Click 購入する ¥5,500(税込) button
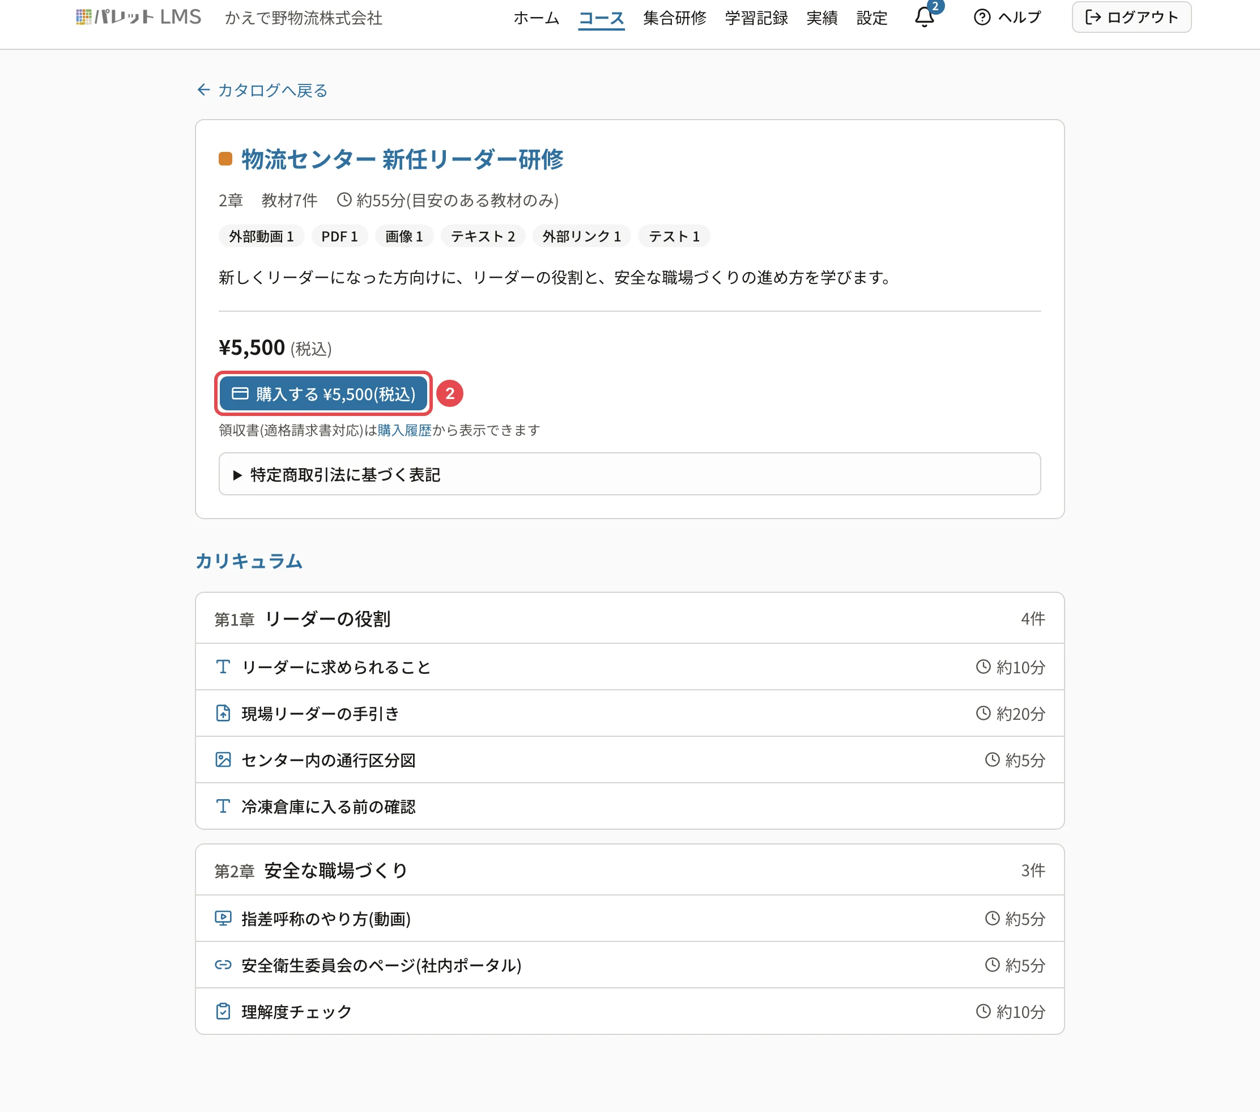 pos(323,393)
